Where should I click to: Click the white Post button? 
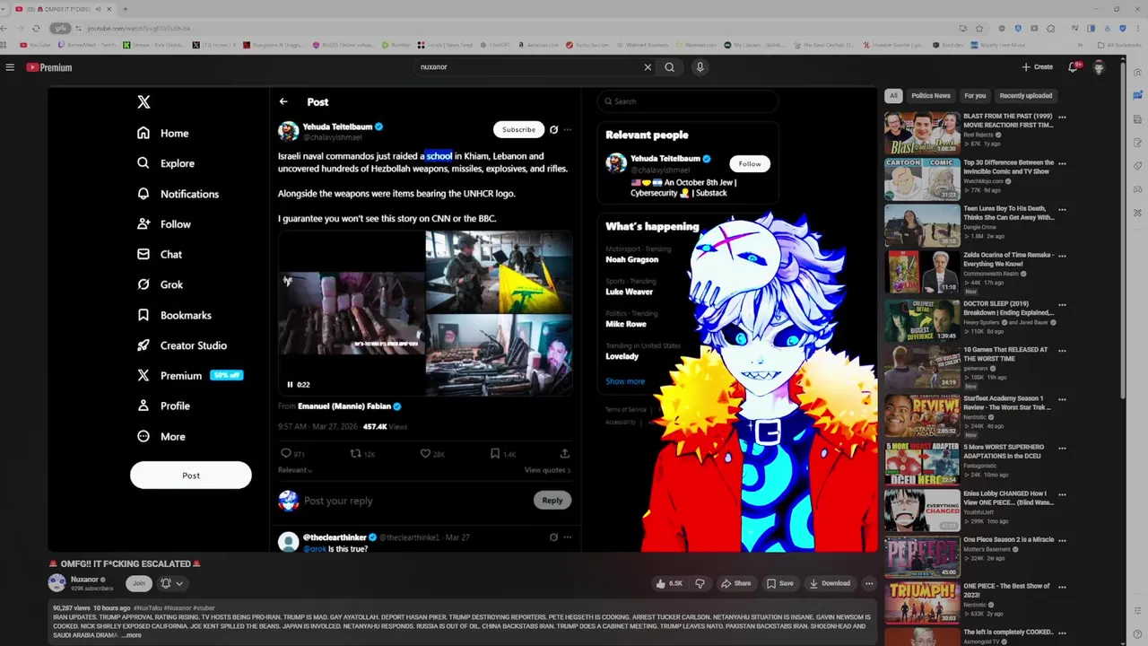pyautogui.click(x=191, y=476)
